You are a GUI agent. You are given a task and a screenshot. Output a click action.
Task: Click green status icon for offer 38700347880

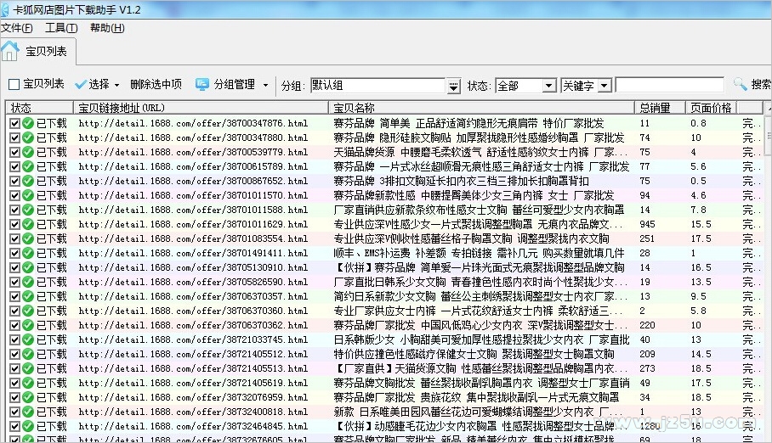click(x=28, y=137)
